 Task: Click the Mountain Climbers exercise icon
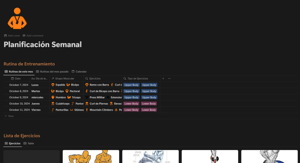(x=87, y=110)
